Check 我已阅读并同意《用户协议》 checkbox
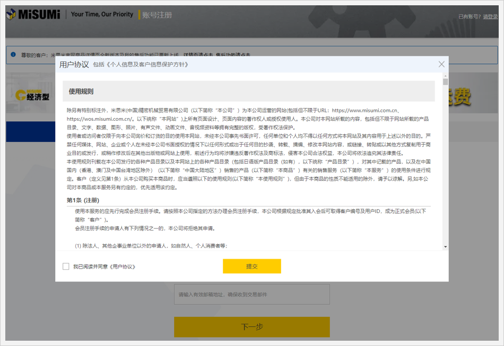Screen dimensions: 504x346 click(x=66, y=267)
